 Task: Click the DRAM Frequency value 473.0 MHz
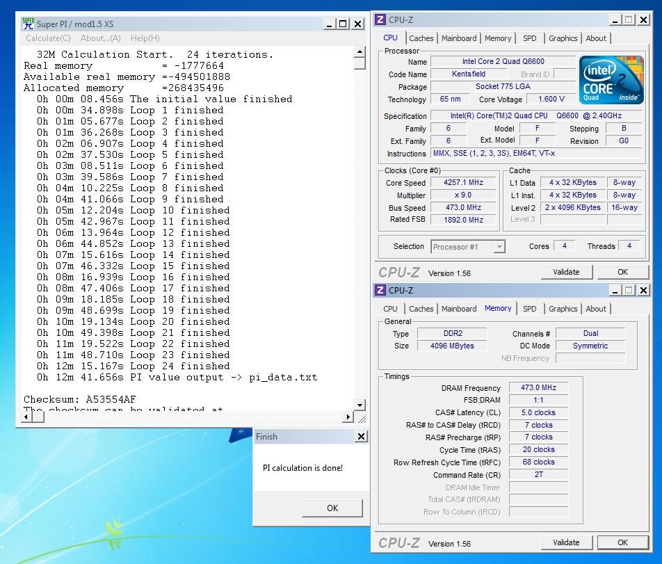[x=539, y=387]
